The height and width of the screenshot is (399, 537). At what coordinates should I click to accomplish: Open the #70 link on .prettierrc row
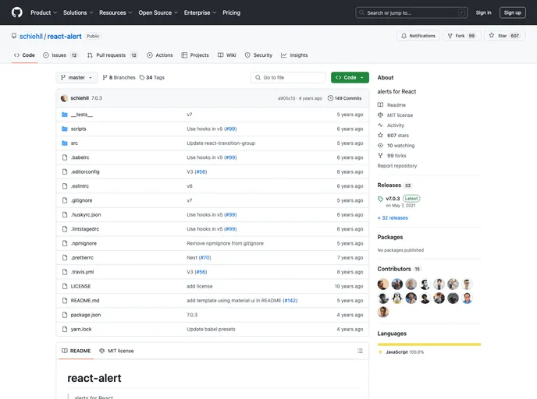(204, 258)
